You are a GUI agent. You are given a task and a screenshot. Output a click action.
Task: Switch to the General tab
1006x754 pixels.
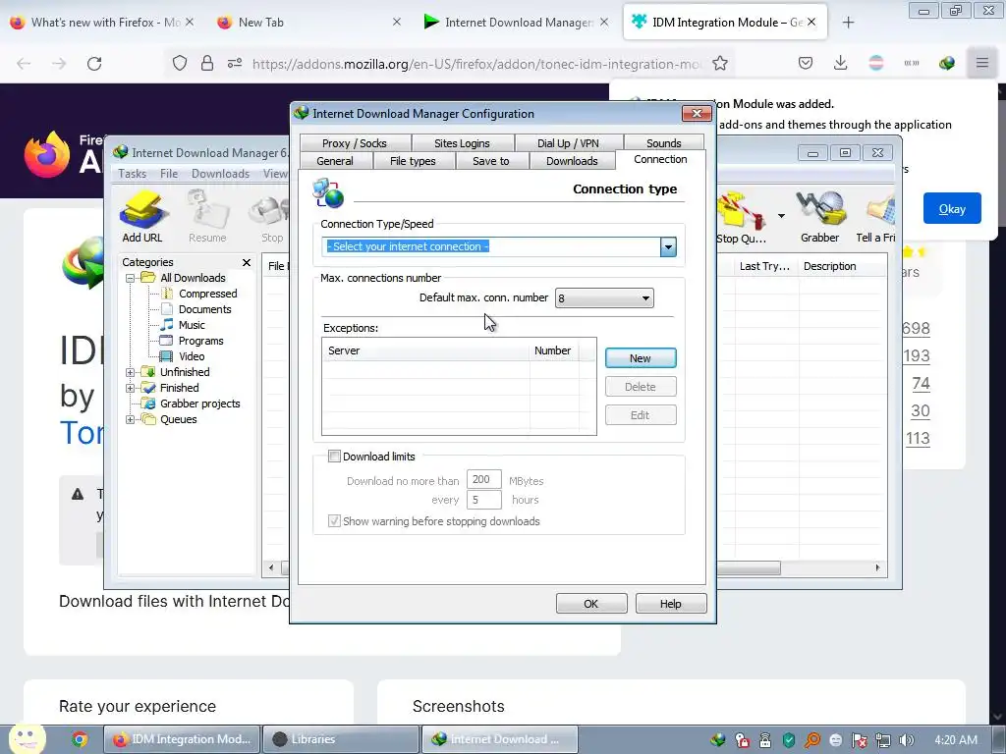tap(335, 161)
